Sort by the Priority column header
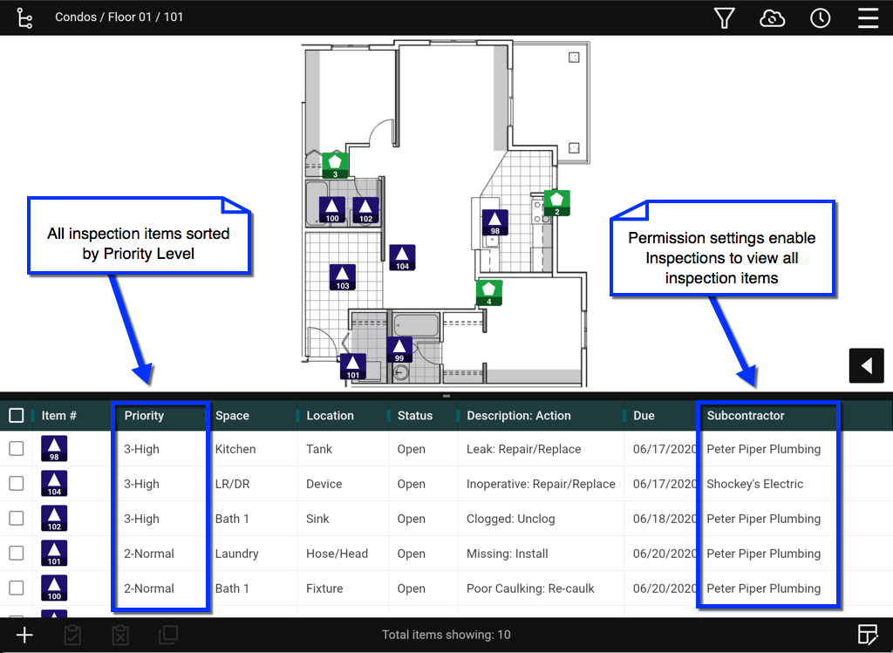 (x=145, y=416)
